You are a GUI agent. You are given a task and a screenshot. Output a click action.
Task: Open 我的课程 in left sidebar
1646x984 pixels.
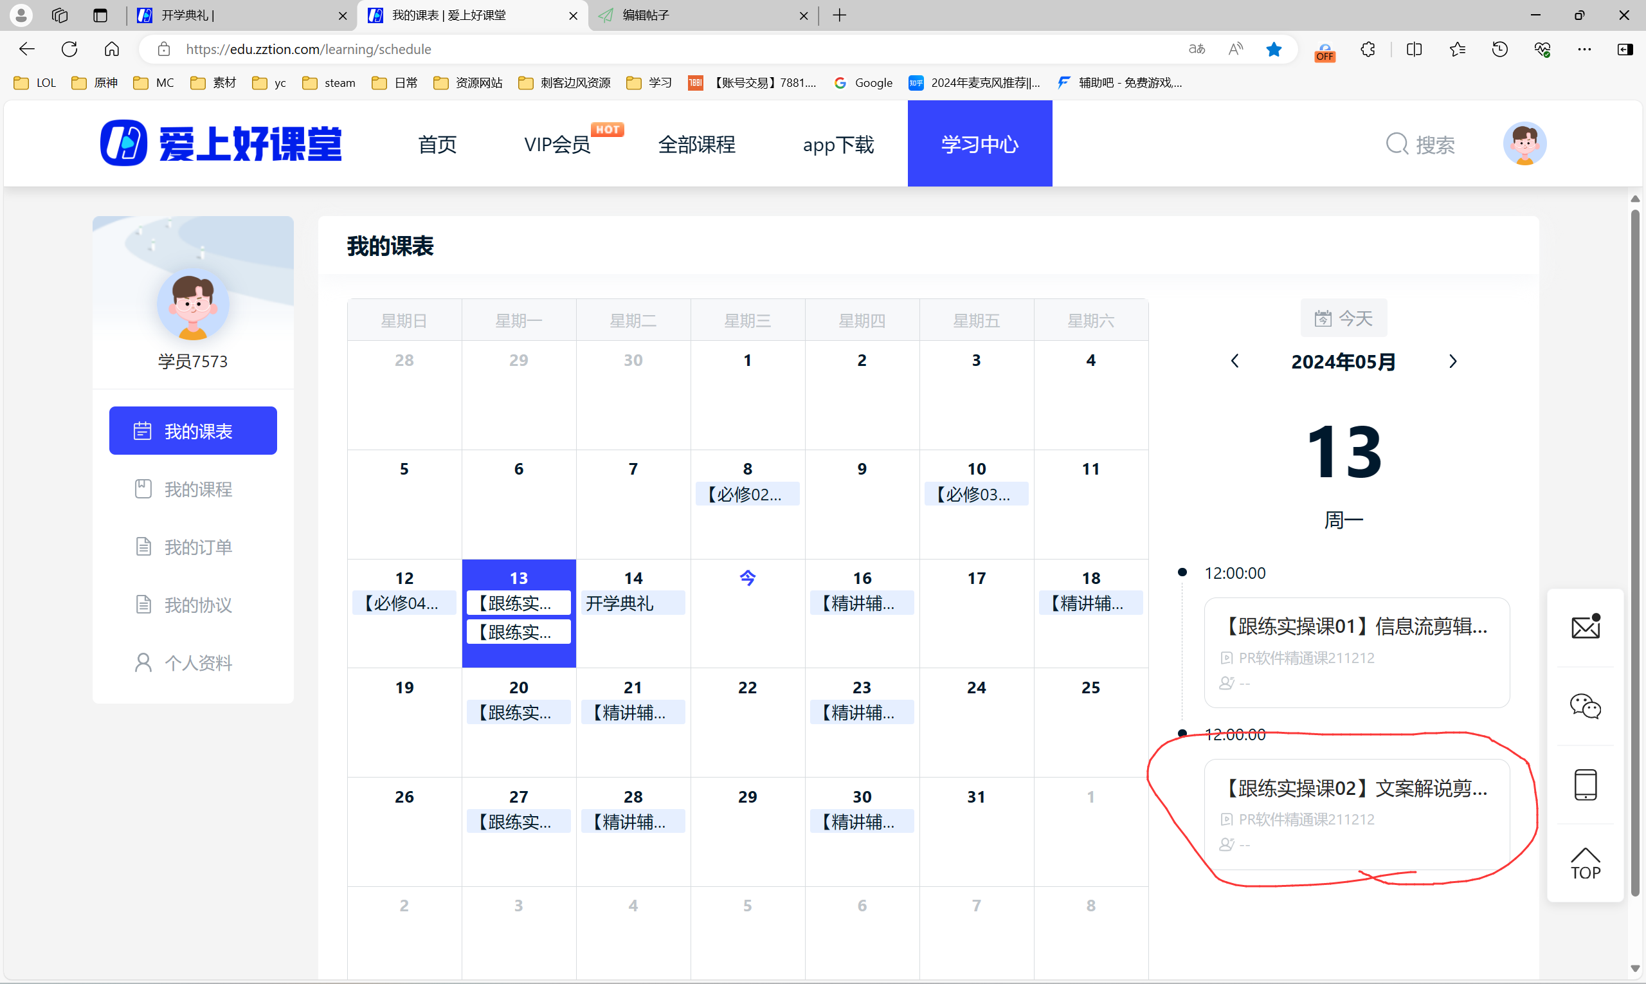click(x=192, y=489)
